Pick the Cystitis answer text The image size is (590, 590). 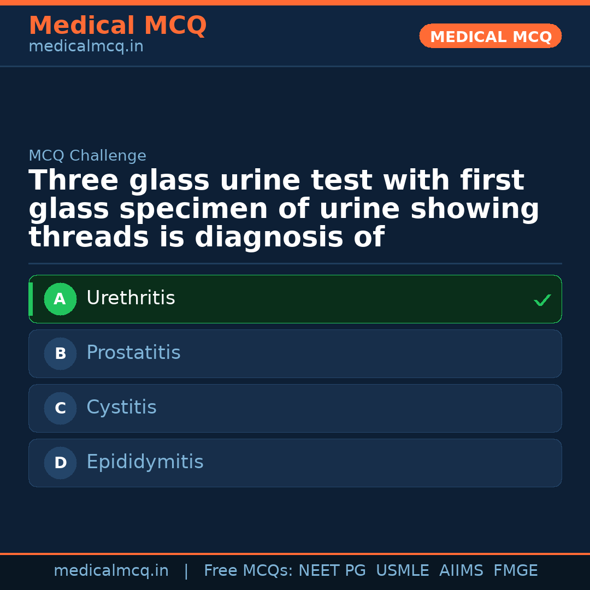[121, 408]
